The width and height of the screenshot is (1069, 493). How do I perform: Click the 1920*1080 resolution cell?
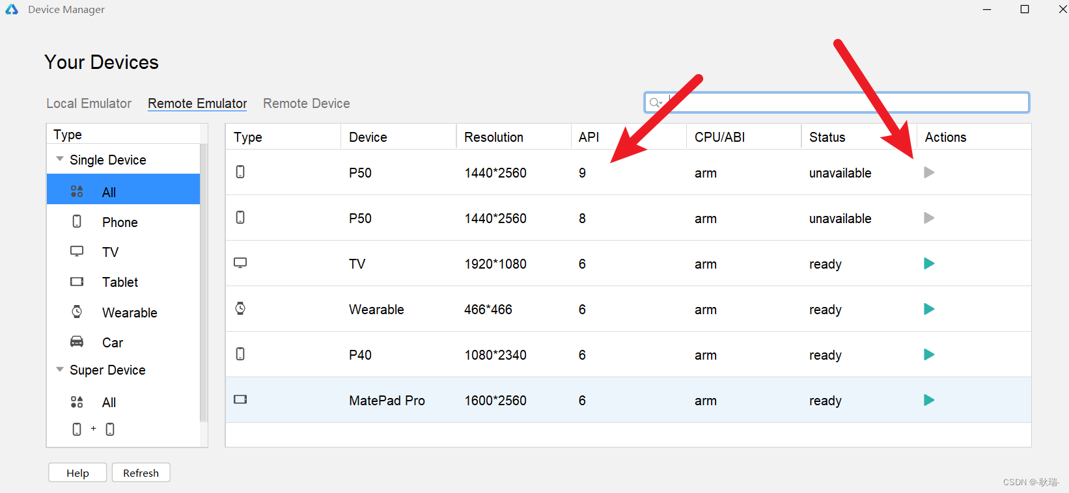coord(495,264)
